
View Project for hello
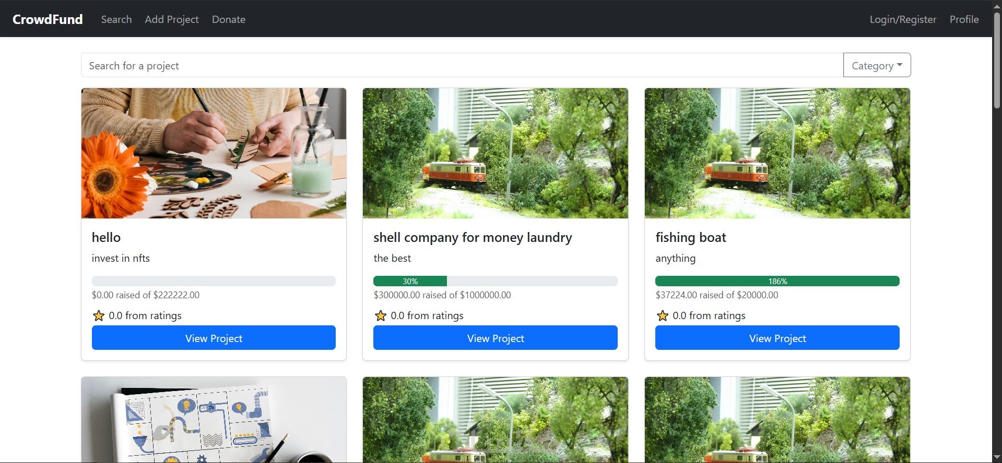(214, 338)
